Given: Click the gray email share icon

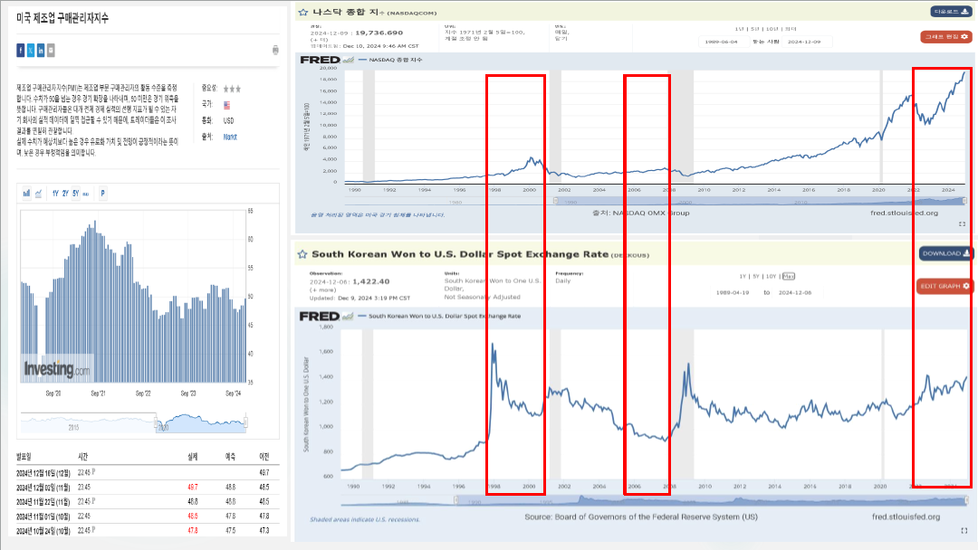Looking at the screenshot, I should (51, 51).
